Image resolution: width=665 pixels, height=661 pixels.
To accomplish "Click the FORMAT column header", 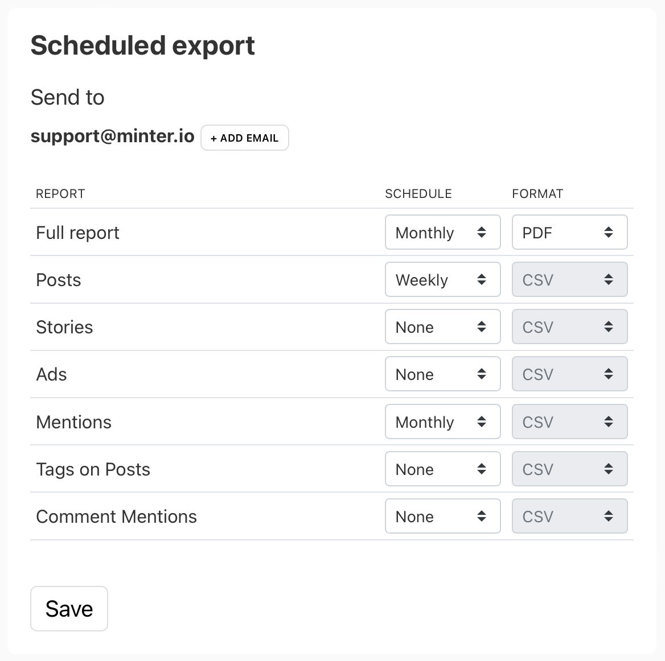I will tap(537, 194).
